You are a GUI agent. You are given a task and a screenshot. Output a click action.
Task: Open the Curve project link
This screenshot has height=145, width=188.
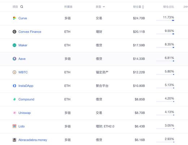pos(23,18)
